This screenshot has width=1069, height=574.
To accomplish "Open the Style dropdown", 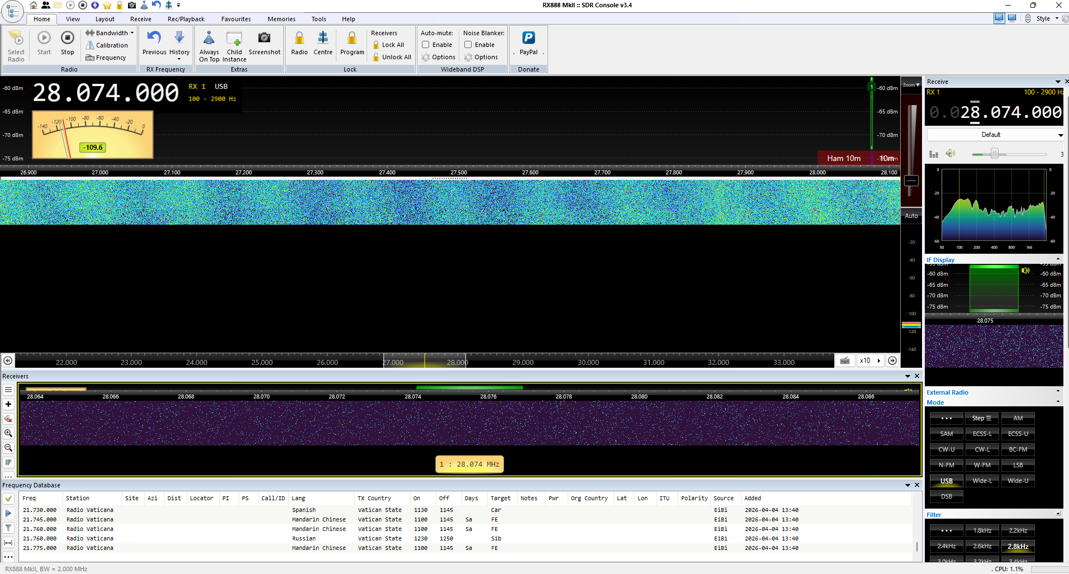I will pos(1047,18).
